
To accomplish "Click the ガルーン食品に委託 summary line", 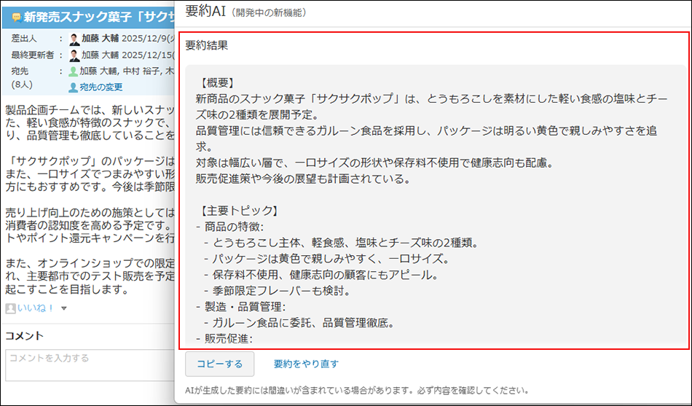I will point(299,323).
